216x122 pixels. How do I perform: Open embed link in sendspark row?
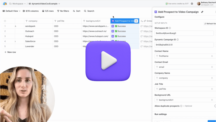(x=148, y=26)
